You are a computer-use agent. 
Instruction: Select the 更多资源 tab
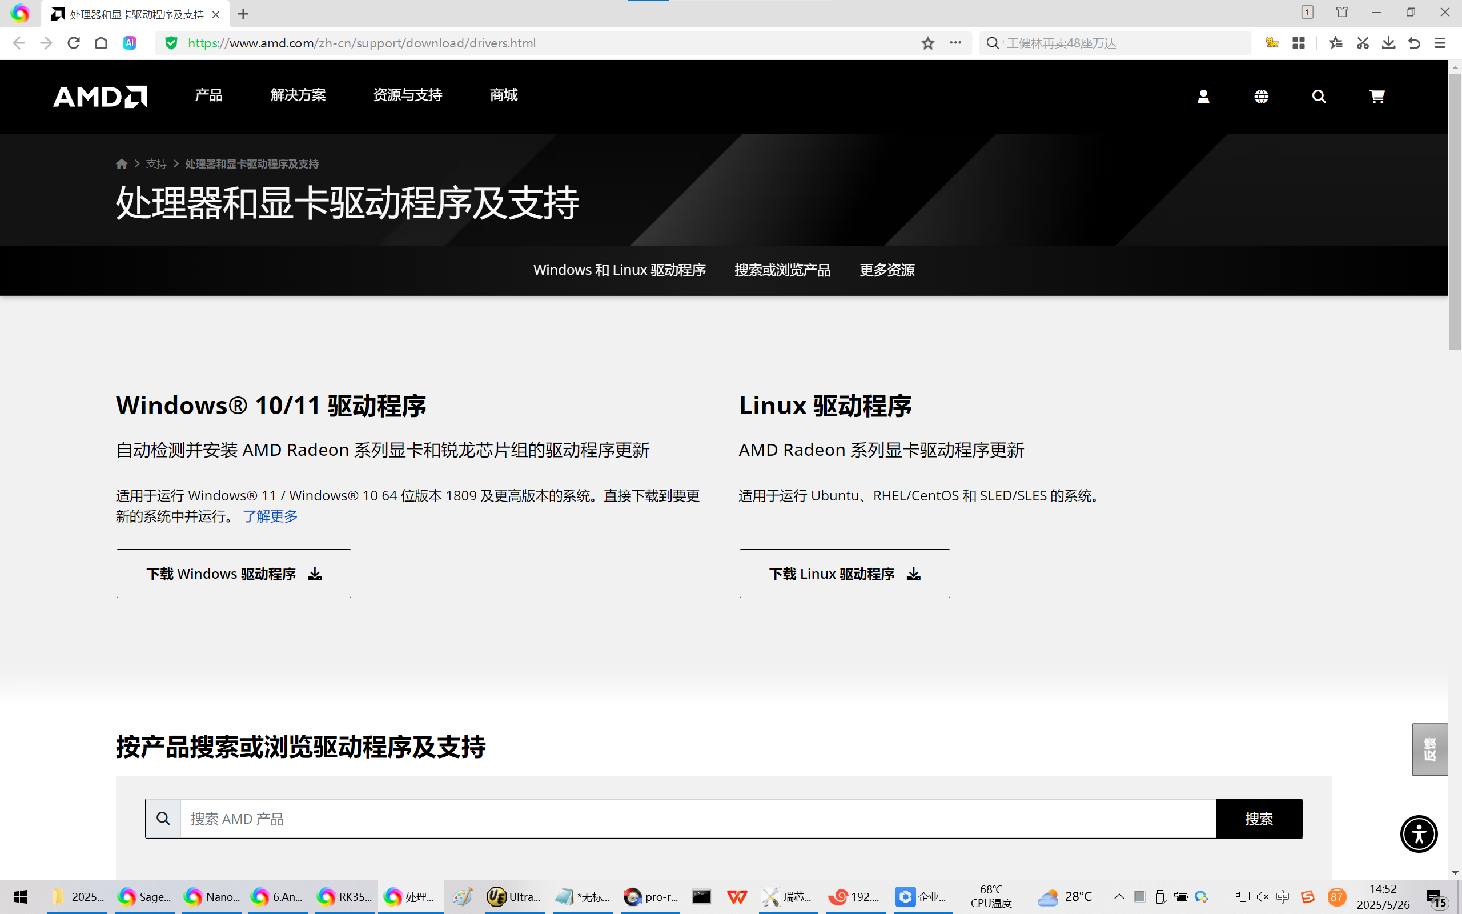tap(887, 270)
